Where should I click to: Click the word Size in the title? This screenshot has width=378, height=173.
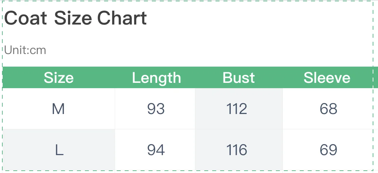(x=73, y=18)
